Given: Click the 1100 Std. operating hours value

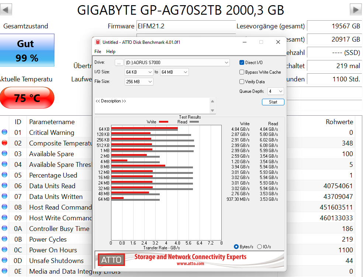Looking at the screenshot, I should (x=335, y=79).
